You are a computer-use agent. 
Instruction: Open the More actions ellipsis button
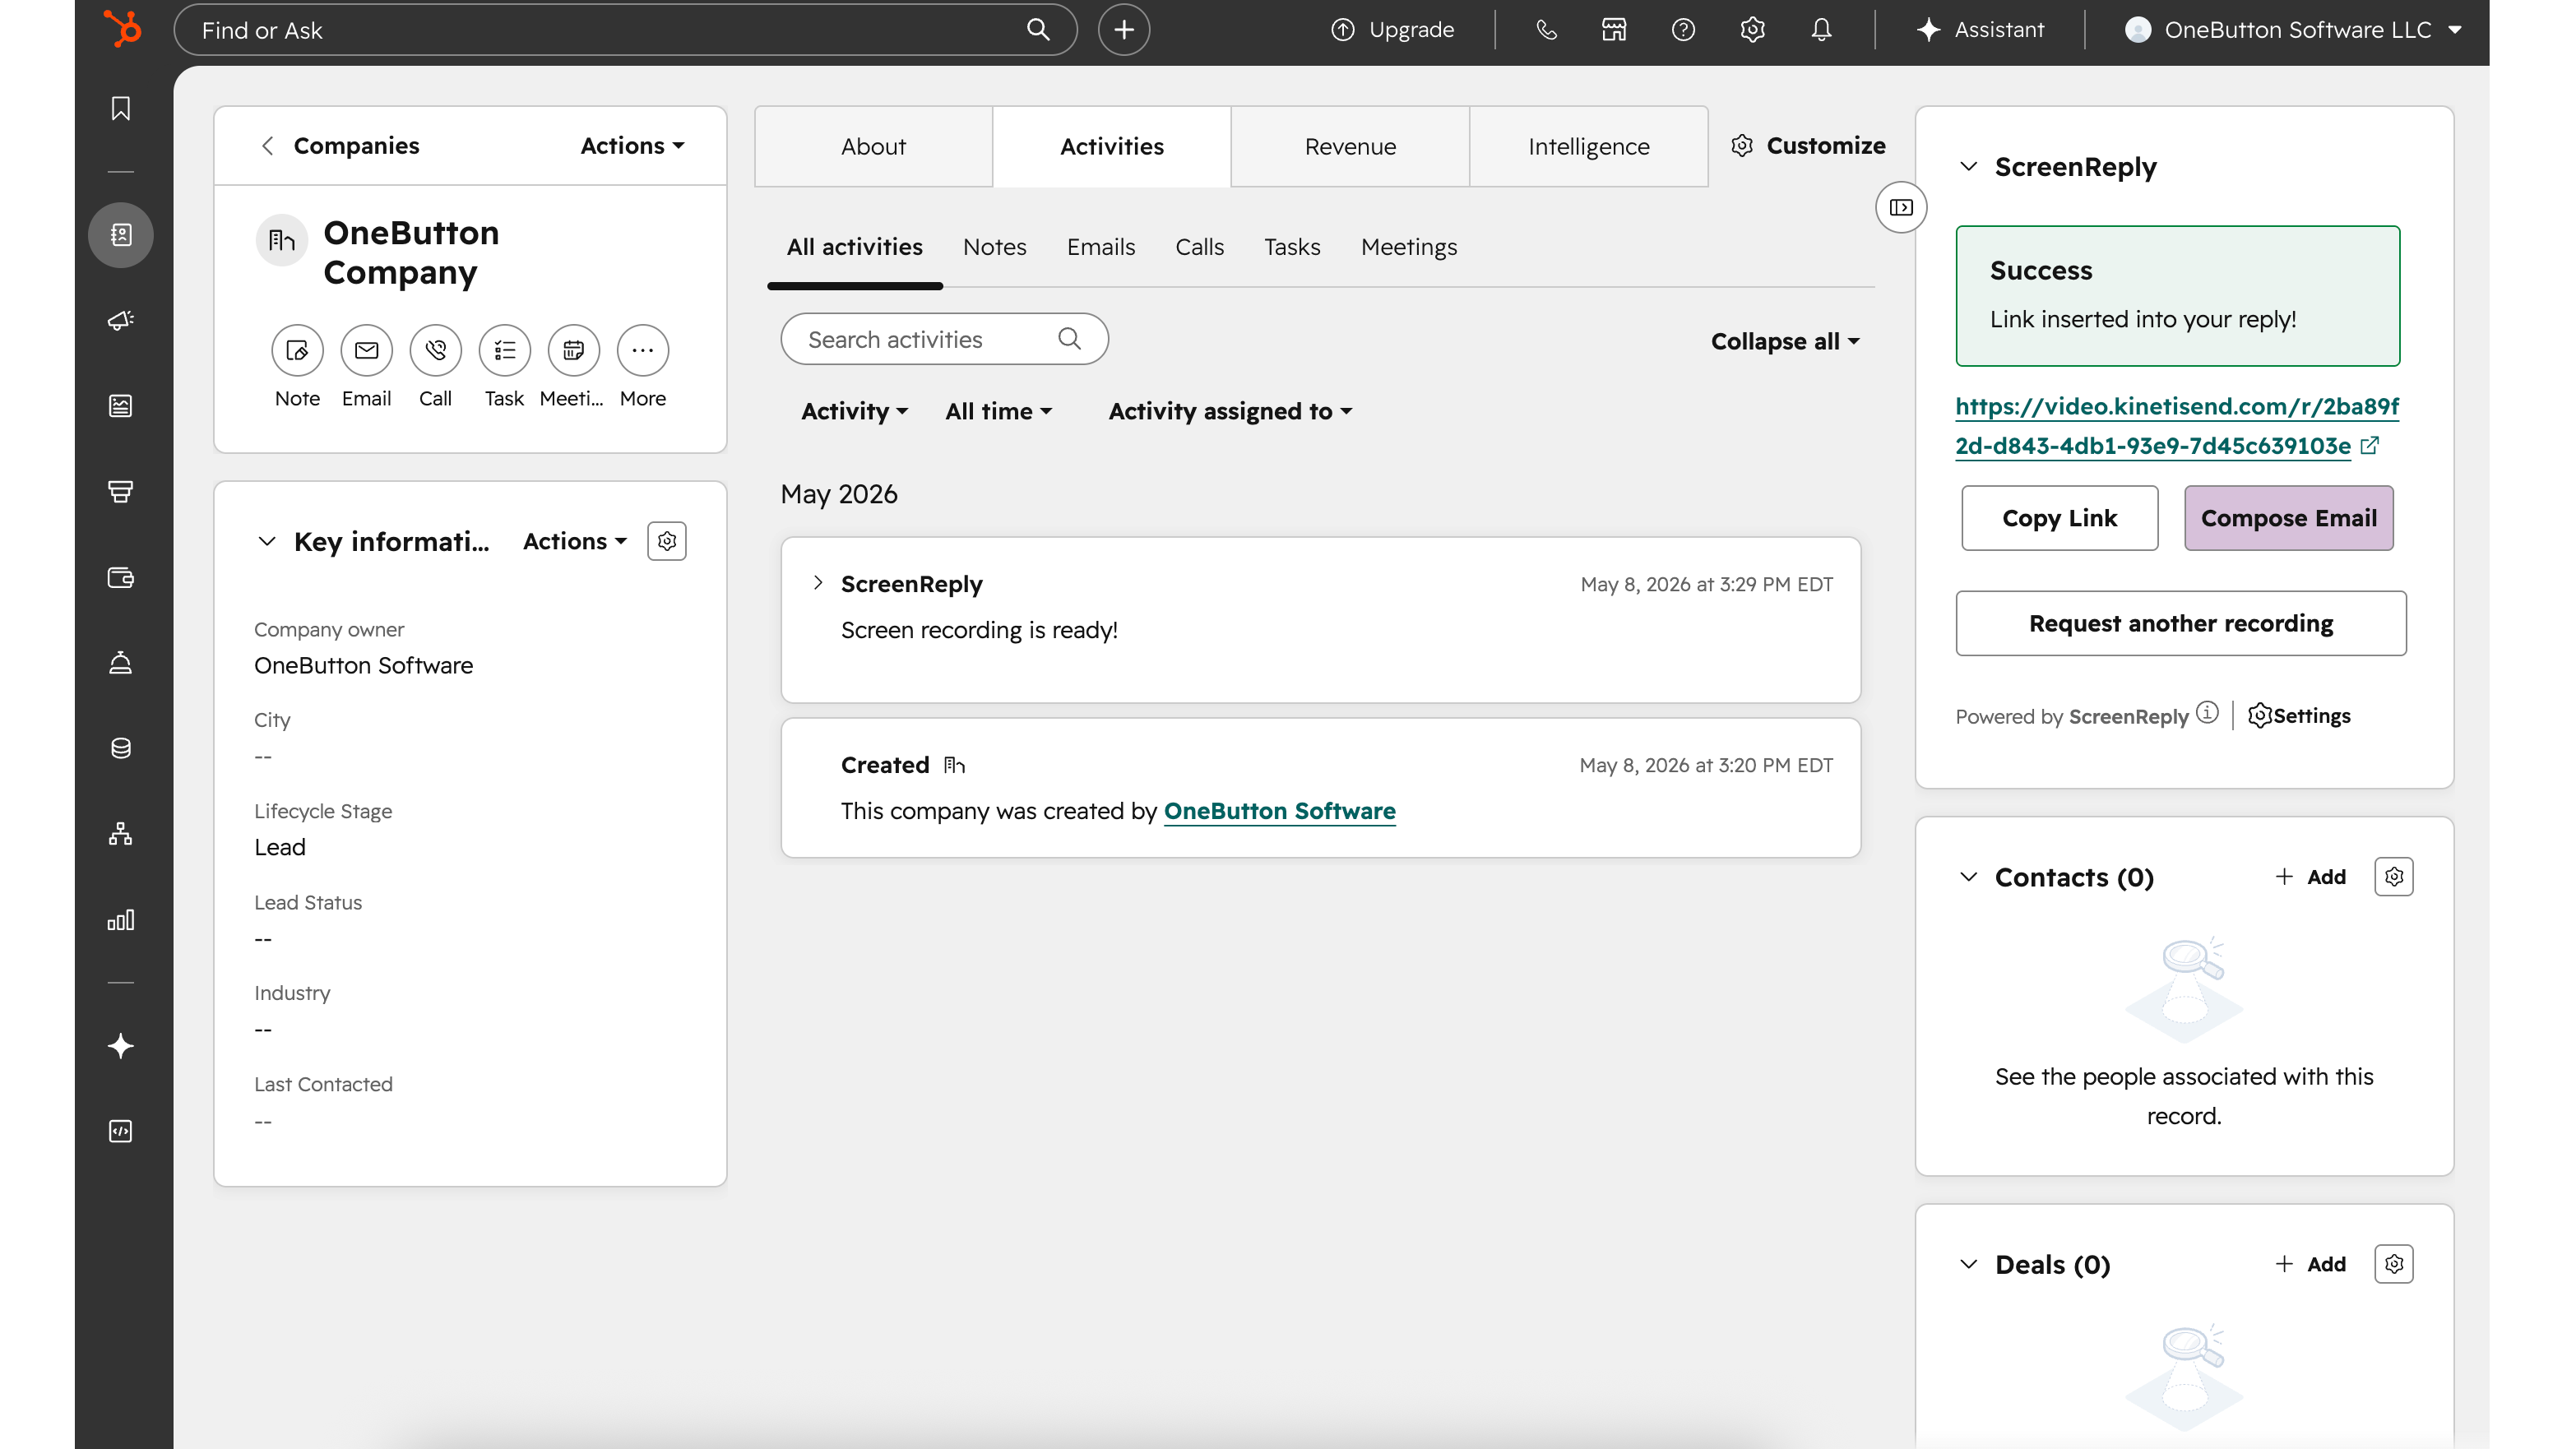[642, 350]
